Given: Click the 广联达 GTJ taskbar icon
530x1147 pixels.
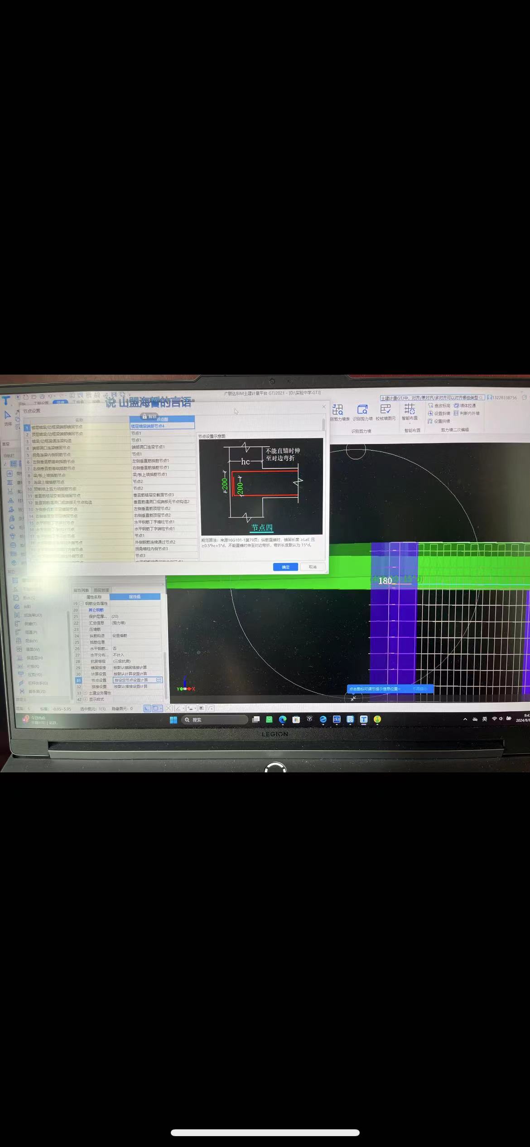Looking at the screenshot, I should [364, 719].
